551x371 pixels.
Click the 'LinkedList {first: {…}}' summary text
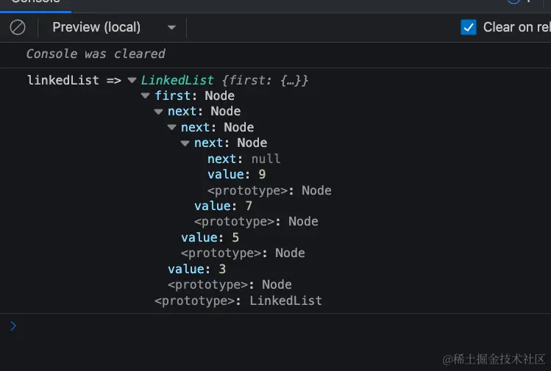click(224, 80)
